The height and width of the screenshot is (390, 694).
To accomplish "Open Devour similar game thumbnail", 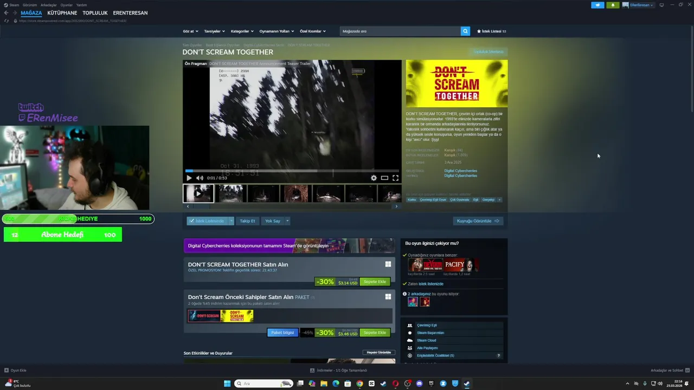I will [426, 265].
